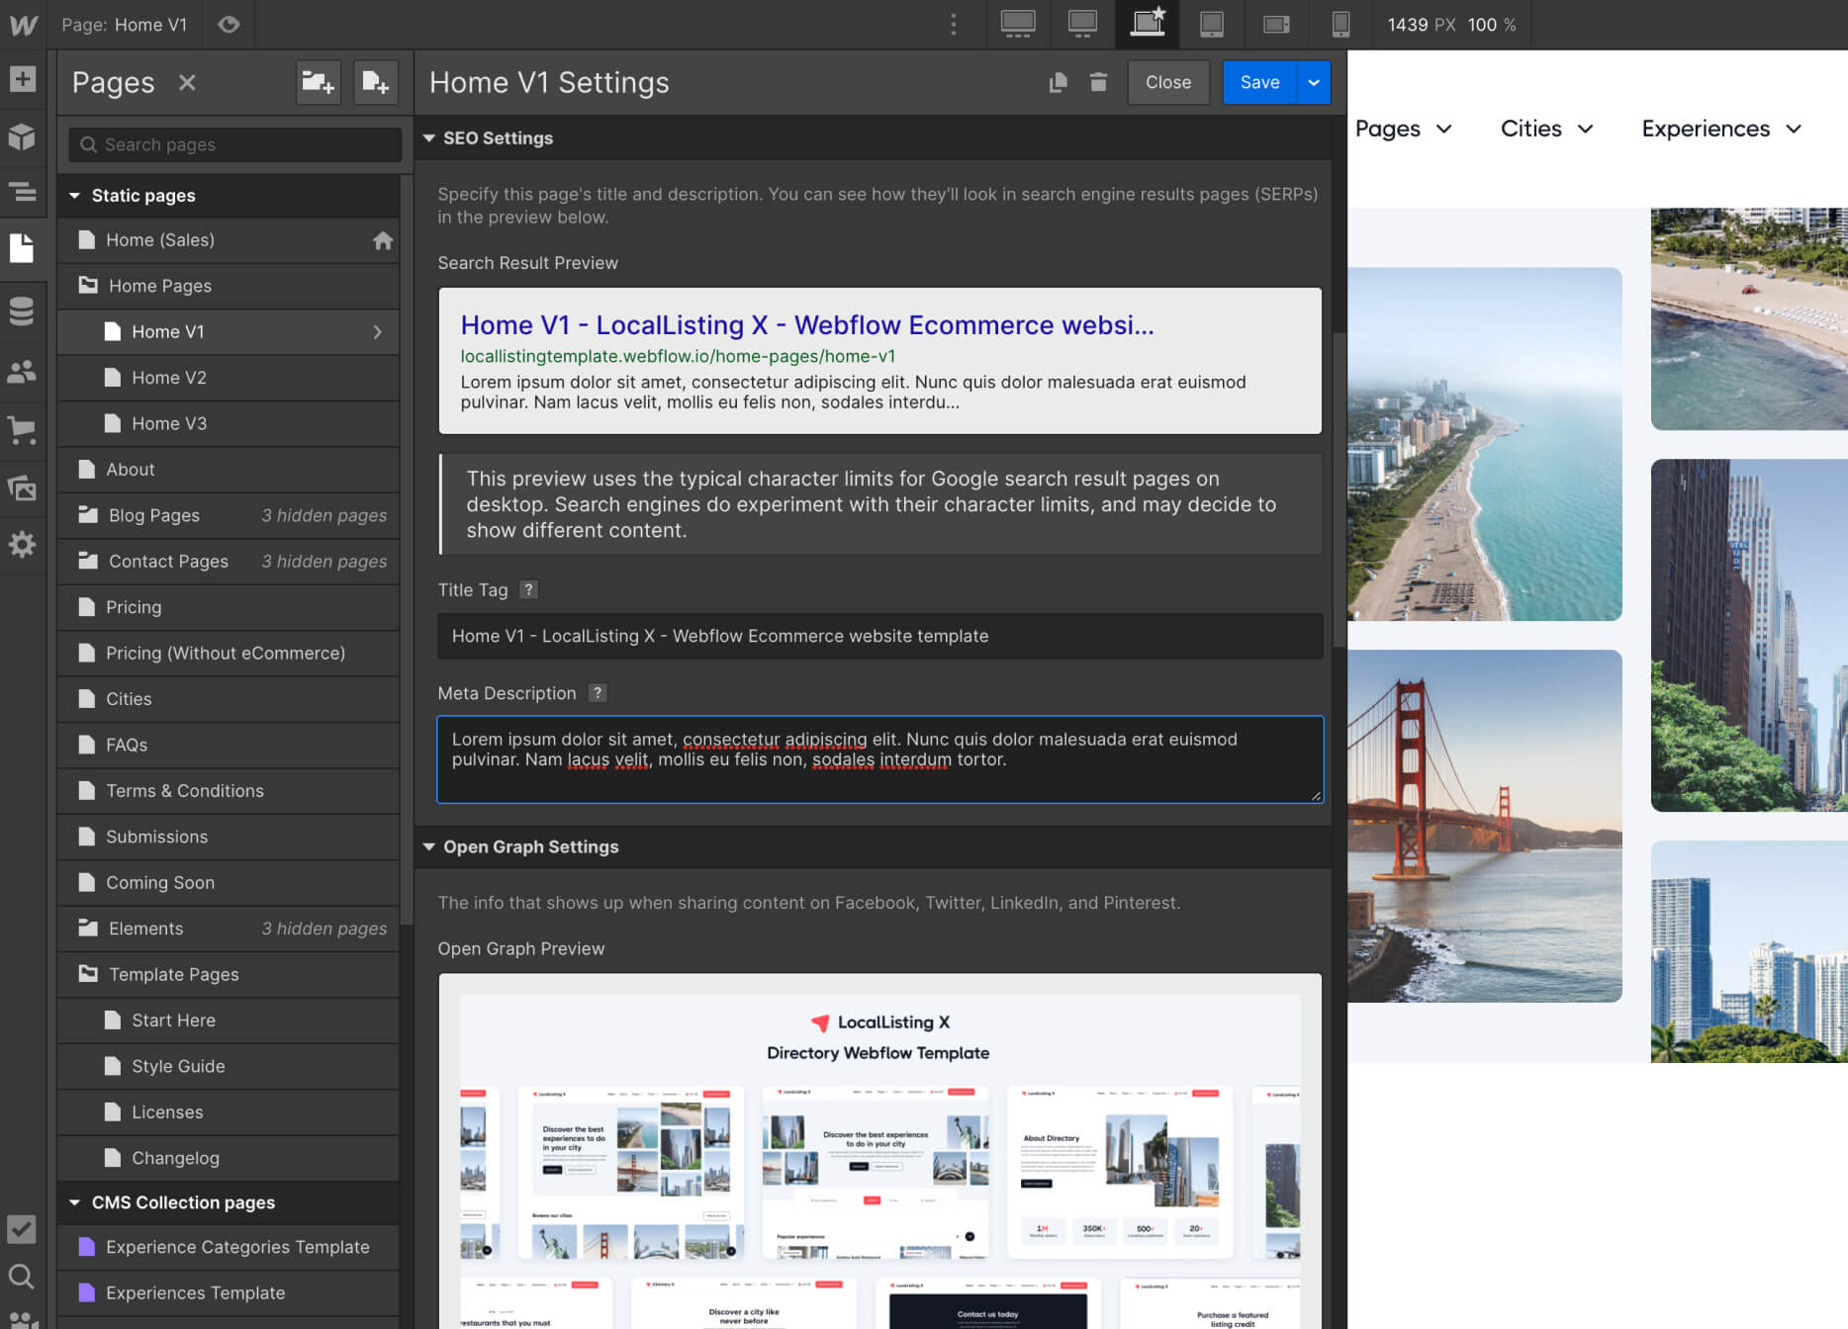This screenshot has height=1329, width=1848.
Task: Switch to tablet breakpoint view
Action: 1212,25
